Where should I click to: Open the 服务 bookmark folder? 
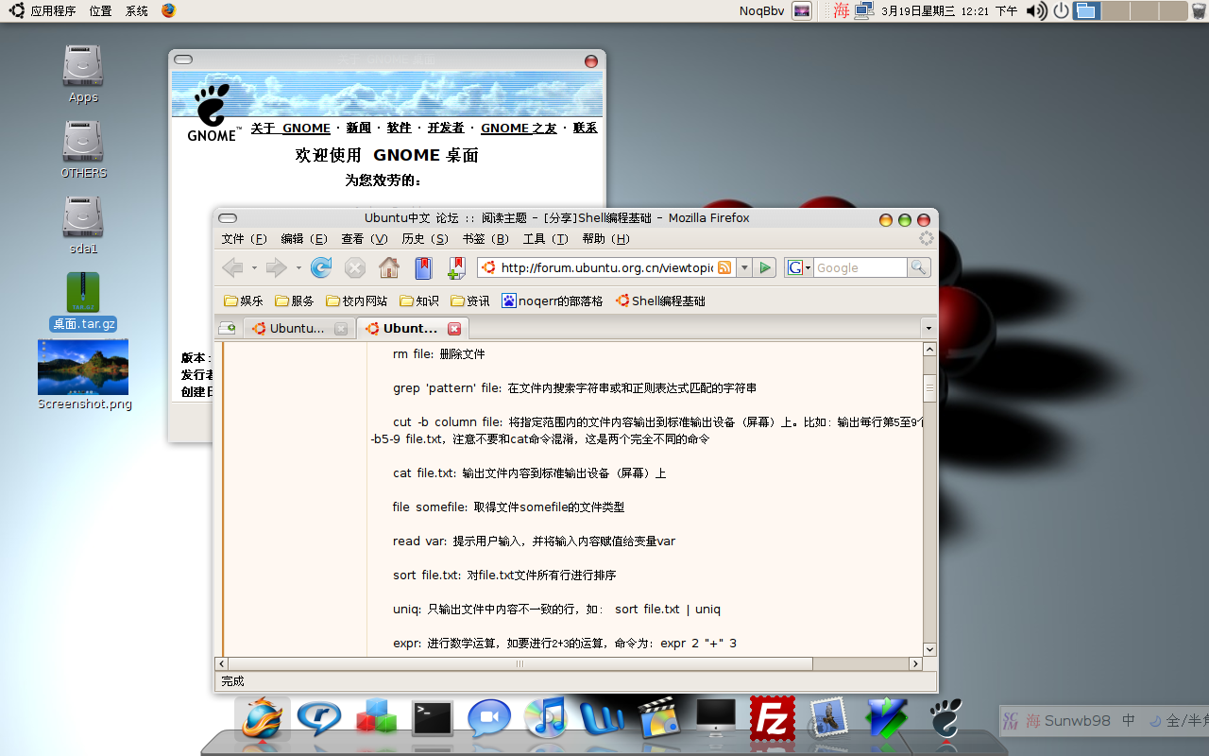(x=294, y=301)
